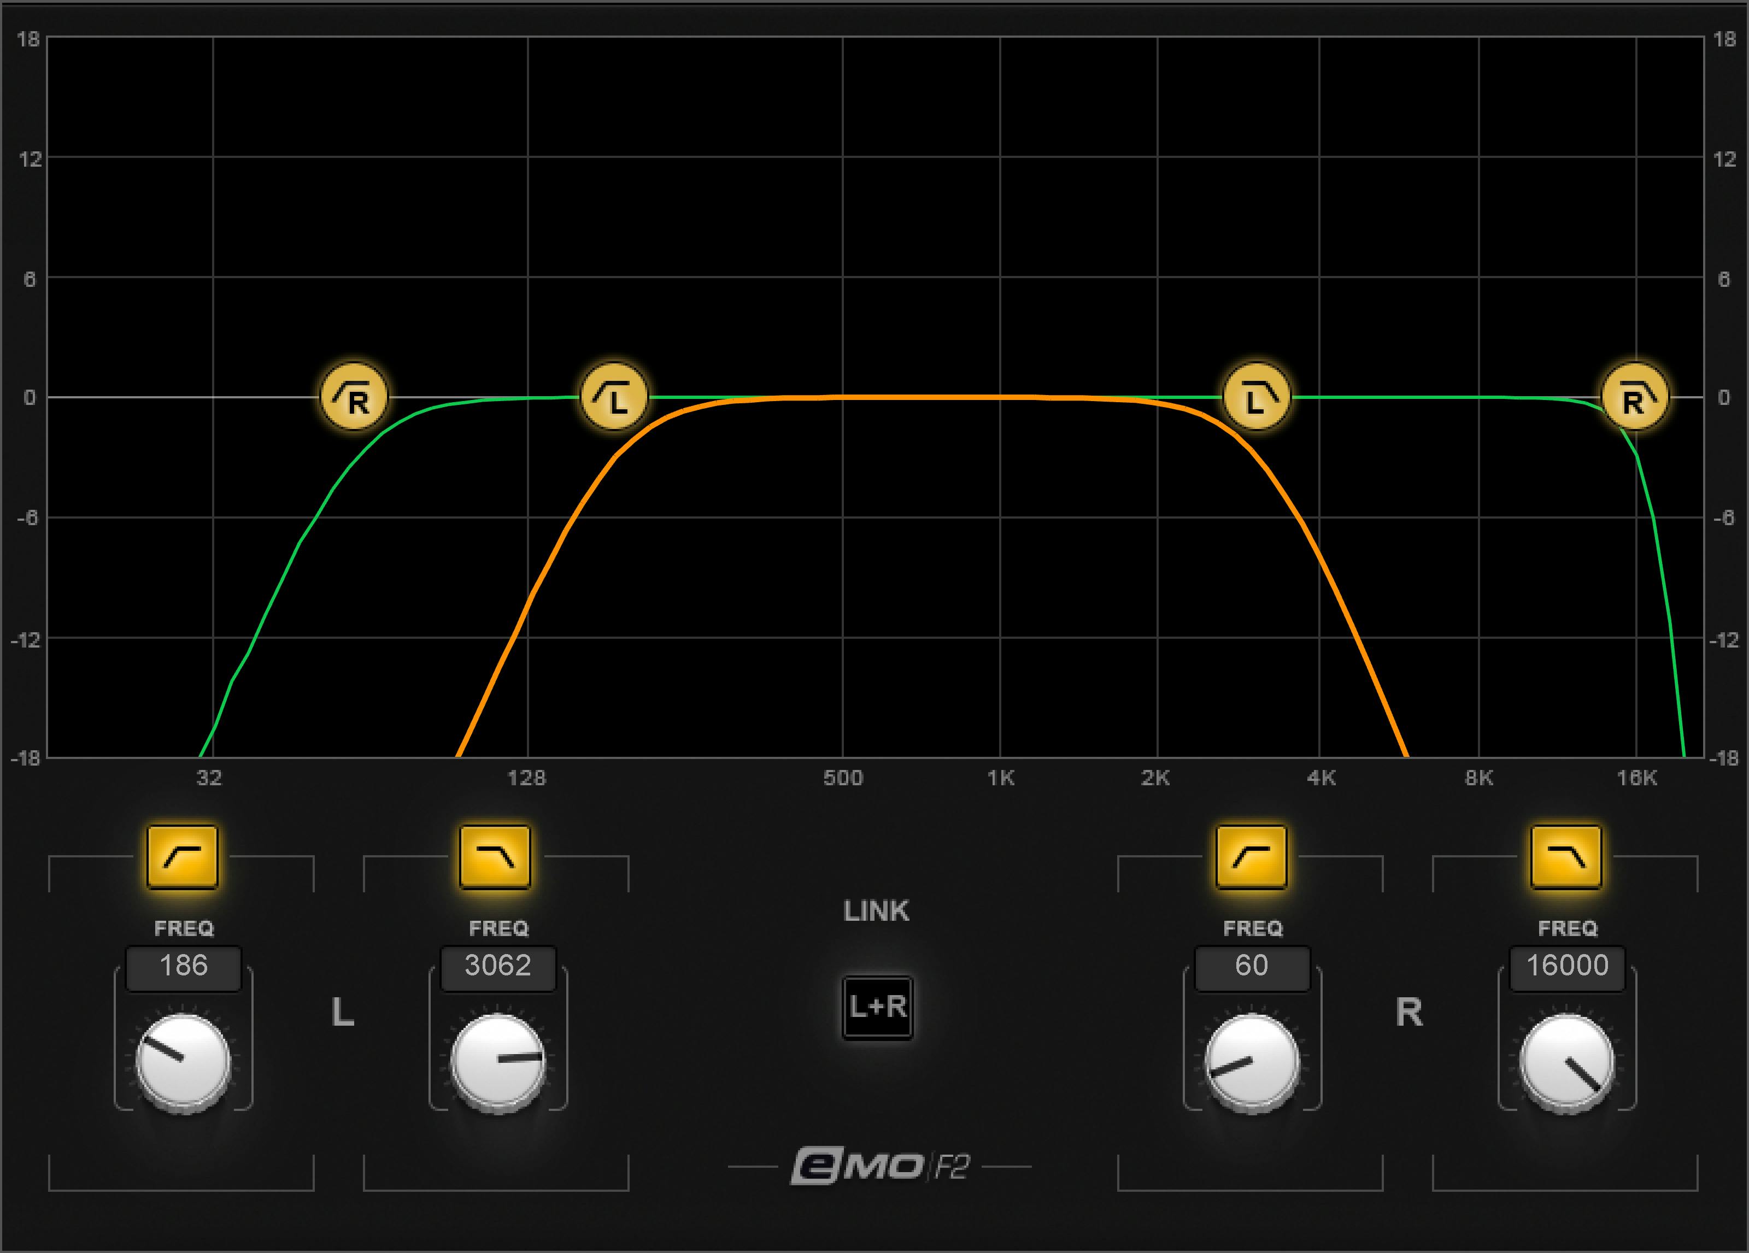1749x1253 pixels.
Task: Click the 3062 frequency value field
Action: (498, 966)
